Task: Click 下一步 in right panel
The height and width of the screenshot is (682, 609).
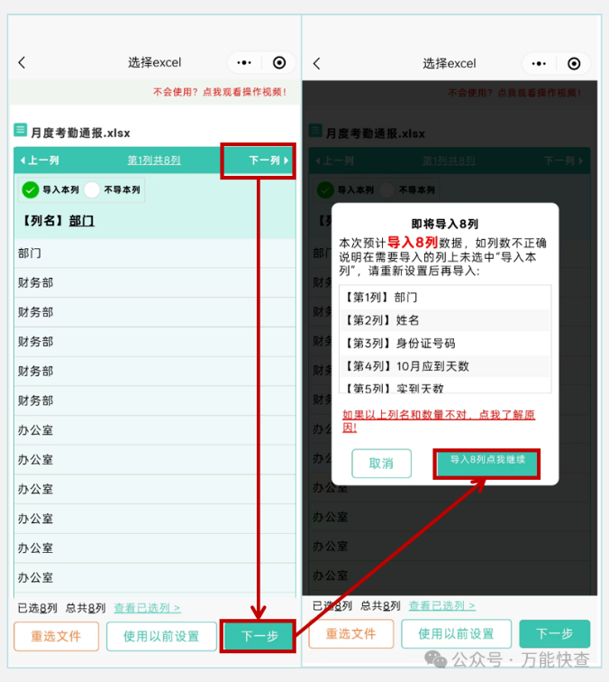Action: 555,633
